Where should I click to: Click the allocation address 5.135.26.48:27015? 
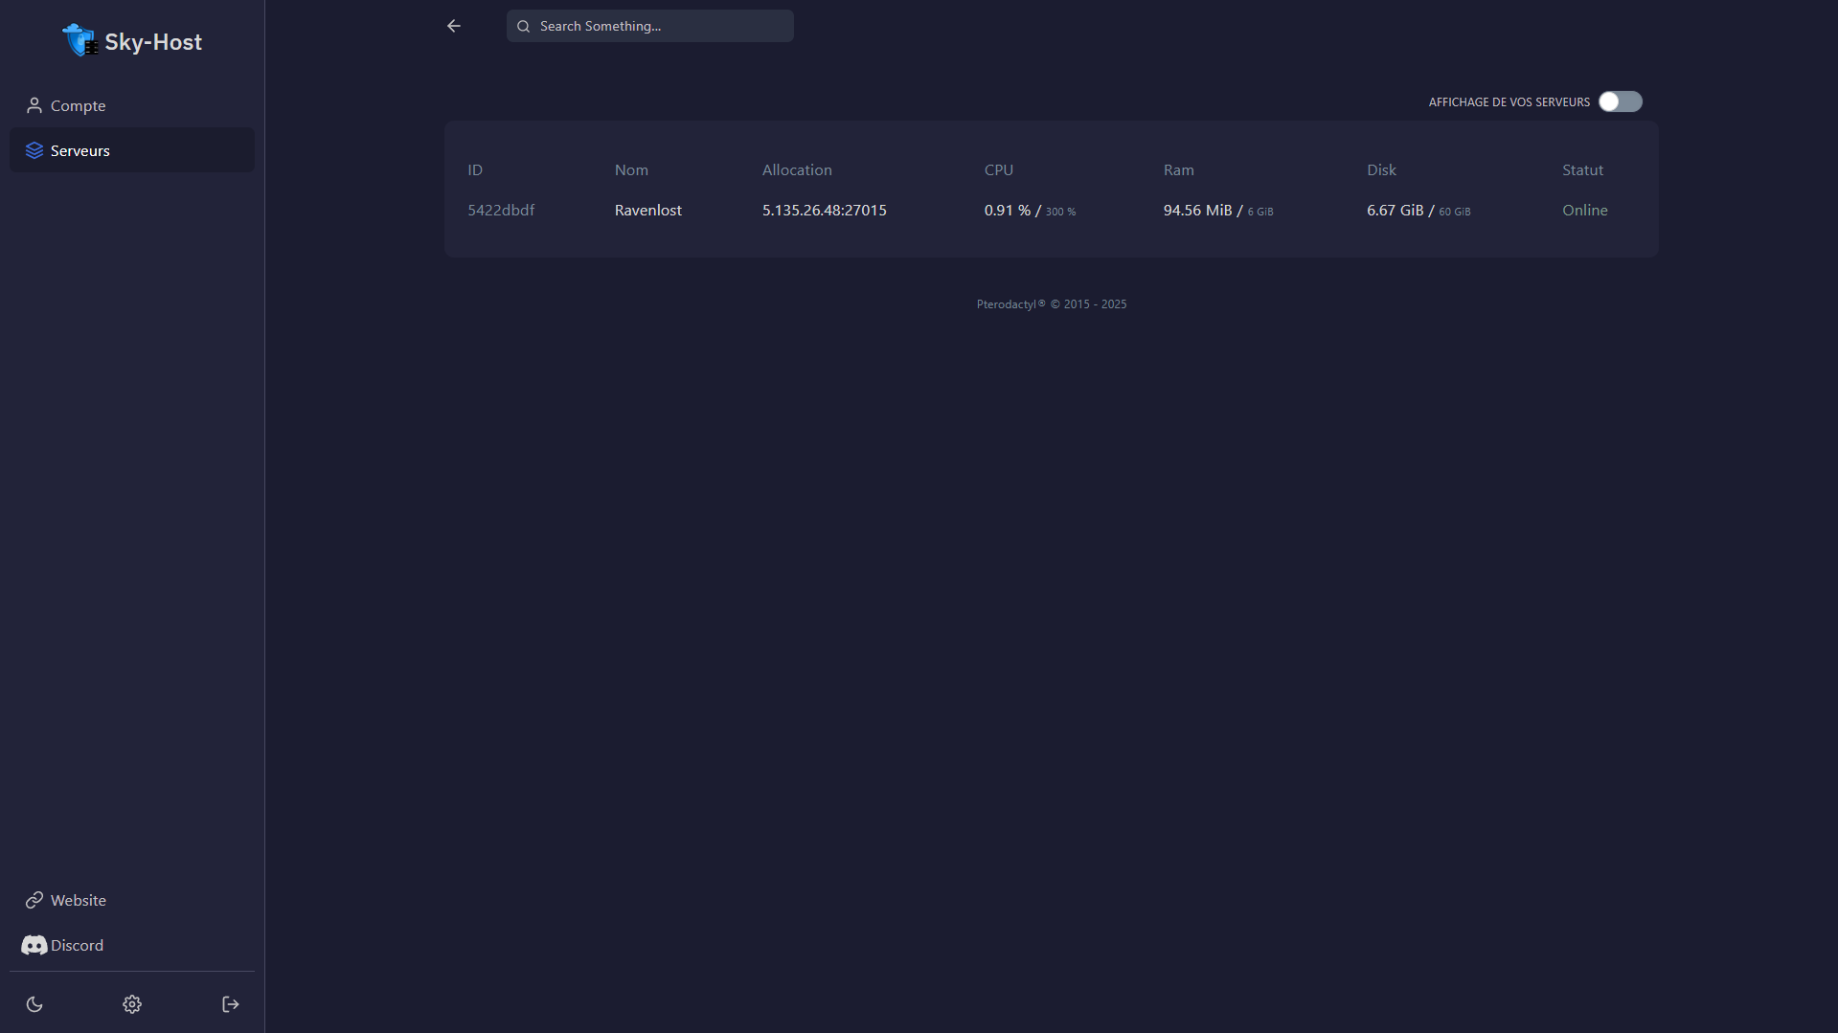coord(824,210)
